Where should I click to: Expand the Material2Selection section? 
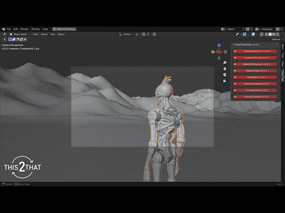(x=255, y=64)
